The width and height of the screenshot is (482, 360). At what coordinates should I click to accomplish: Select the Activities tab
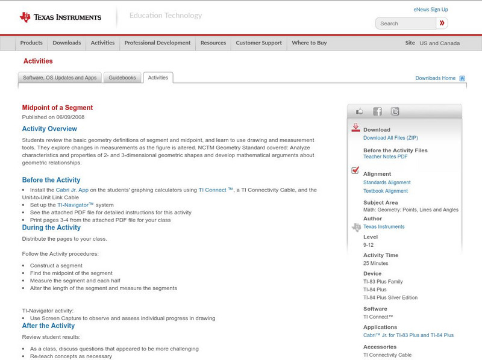pyautogui.click(x=158, y=78)
